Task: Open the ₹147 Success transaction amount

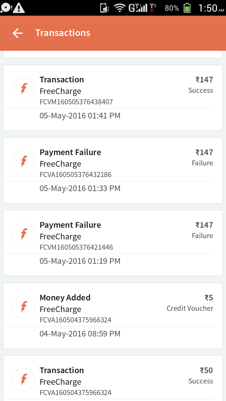Action: point(204,80)
